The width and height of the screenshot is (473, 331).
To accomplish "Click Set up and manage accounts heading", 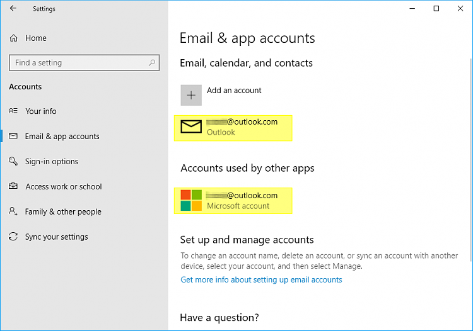I will tap(247, 240).
